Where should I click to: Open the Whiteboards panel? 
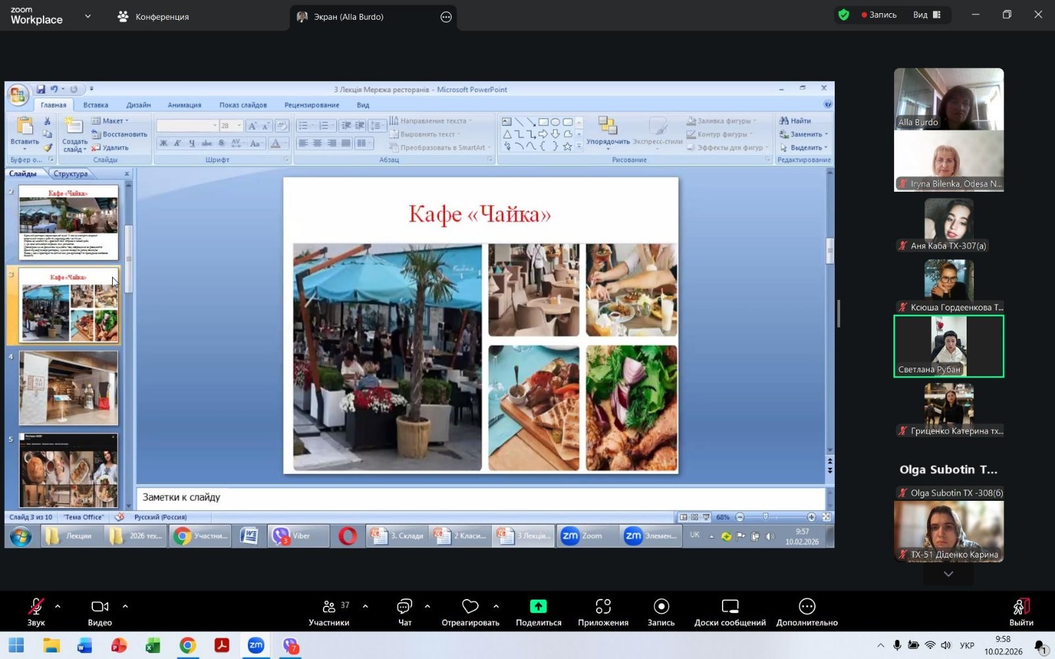click(729, 607)
